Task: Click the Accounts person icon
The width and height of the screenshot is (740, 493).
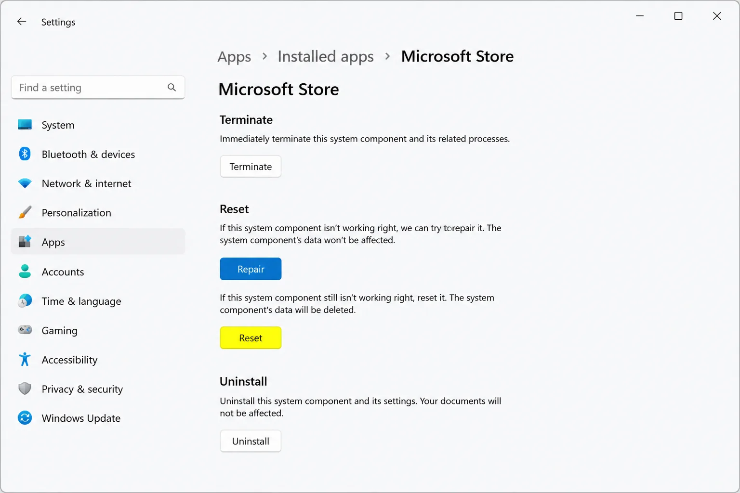Action: click(x=25, y=272)
